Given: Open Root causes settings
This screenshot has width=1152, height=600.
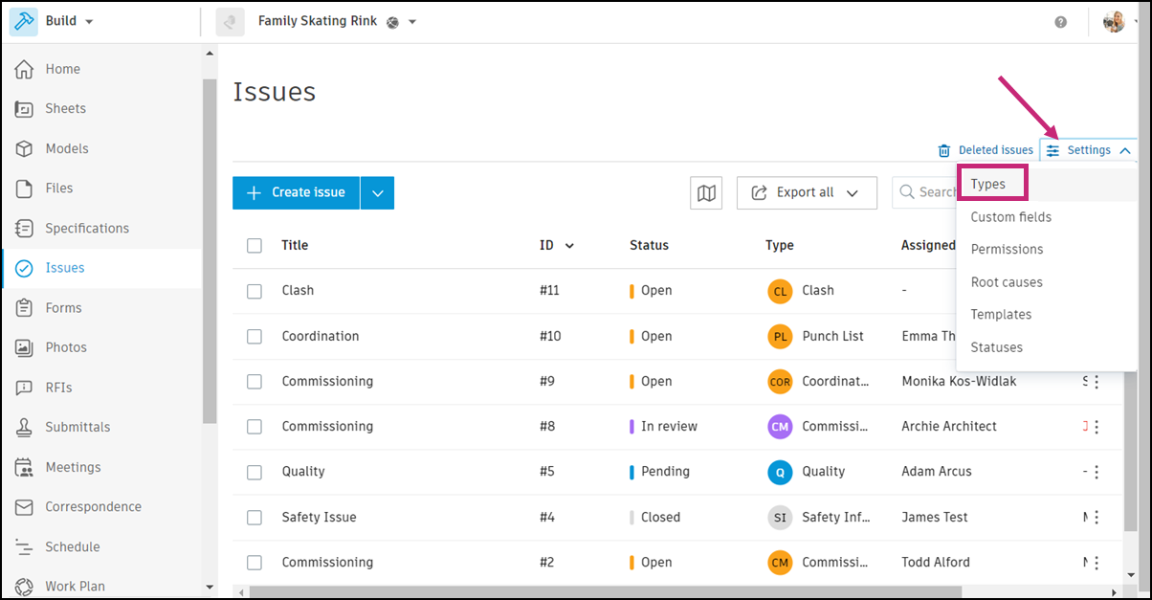Looking at the screenshot, I should [1007, 281].
